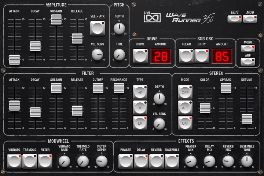Enable the ARP button
This screenshot has width=264, height=176.
pyautogui.click(x=247, y=62)
